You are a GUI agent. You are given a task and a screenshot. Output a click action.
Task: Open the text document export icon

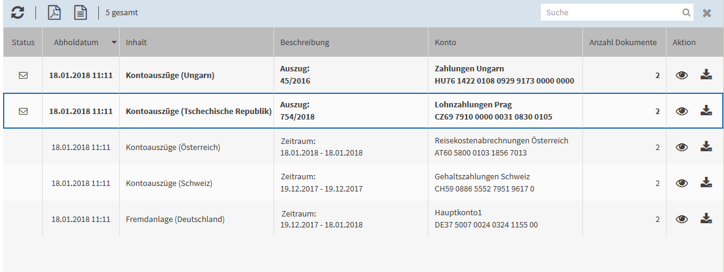(x=81, y=12)
